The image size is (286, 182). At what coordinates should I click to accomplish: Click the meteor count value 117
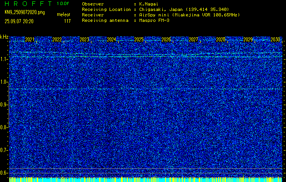67,21
